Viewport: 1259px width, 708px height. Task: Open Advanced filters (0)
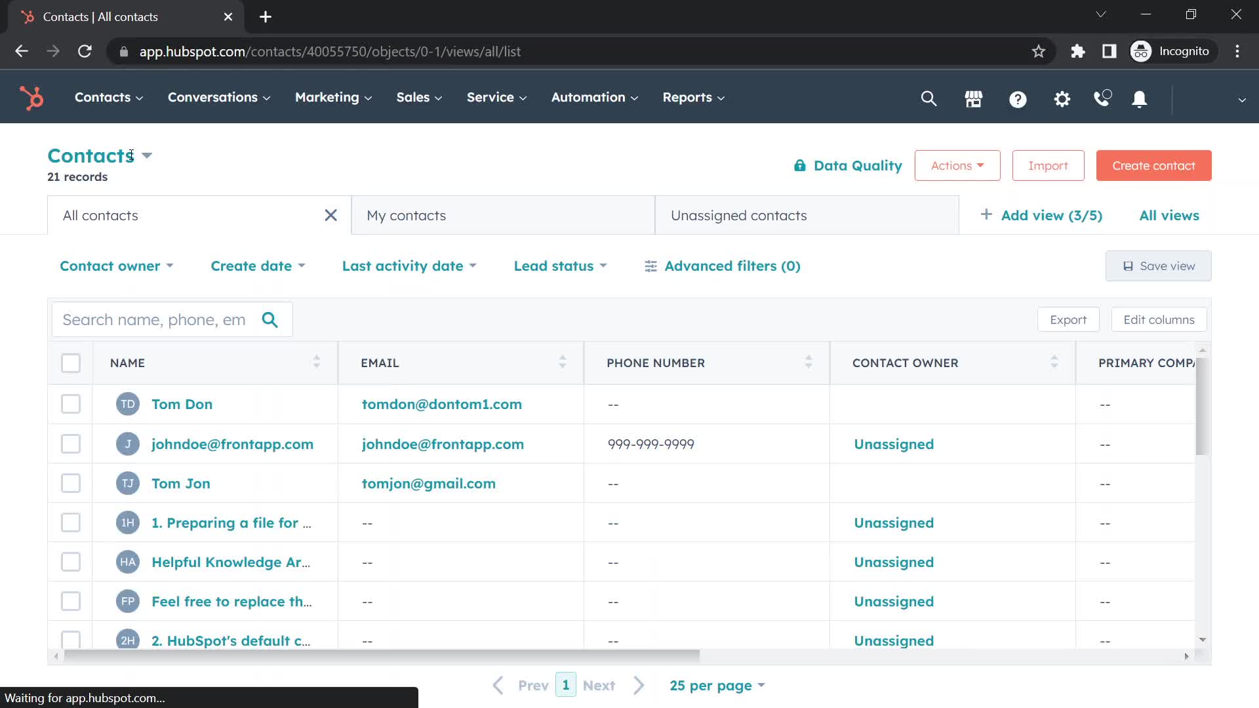click(x=723, y=266)
